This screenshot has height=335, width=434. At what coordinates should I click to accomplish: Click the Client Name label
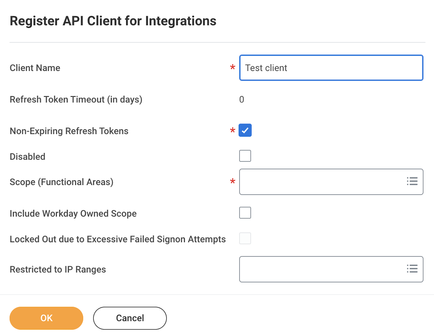(x=35, y=68)
